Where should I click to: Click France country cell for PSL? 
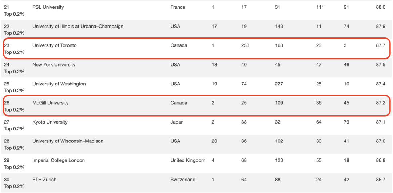pyautogui.click(x=178, y=7)
